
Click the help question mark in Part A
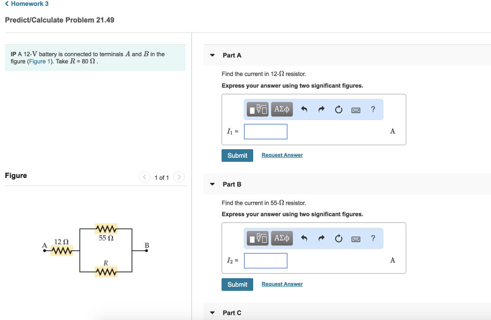[373, 109]
